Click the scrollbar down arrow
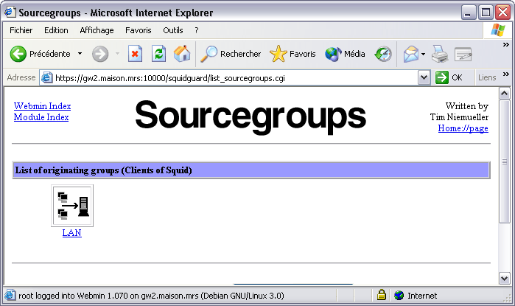Screen dimensions: 515x306 (505, 279)
